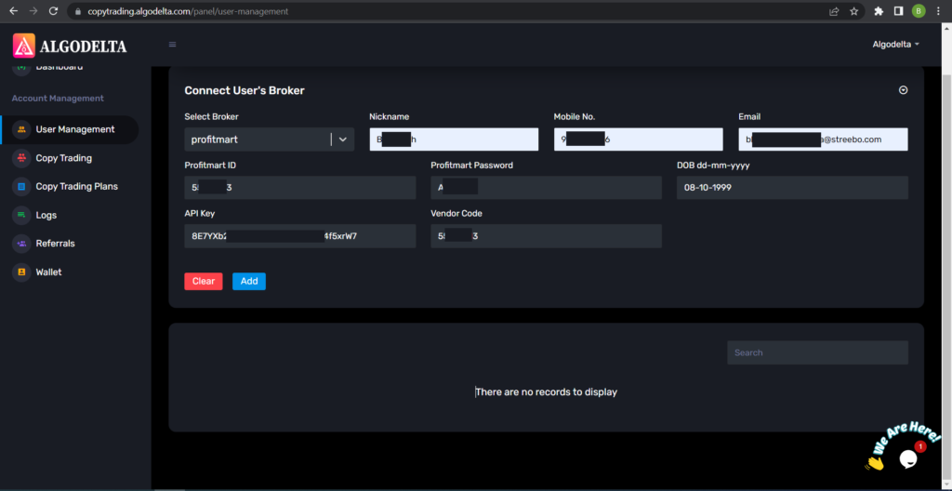The height and width of the screenshot is (491, 952).
Task: Focus the Profitmart ID field
Action: [300, 188]
